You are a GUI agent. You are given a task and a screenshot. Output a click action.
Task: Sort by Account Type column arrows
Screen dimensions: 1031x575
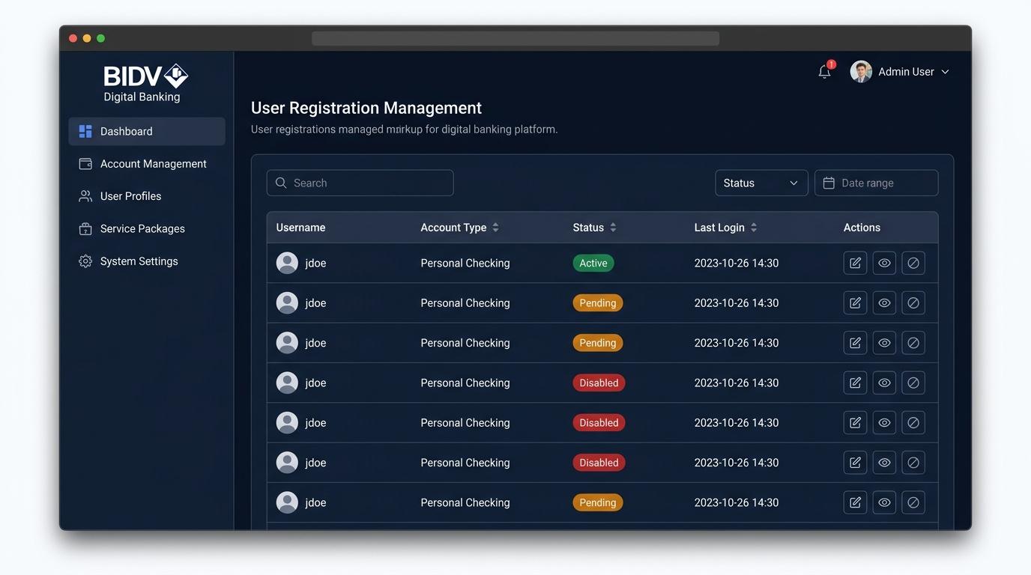(x=495, y=228)
